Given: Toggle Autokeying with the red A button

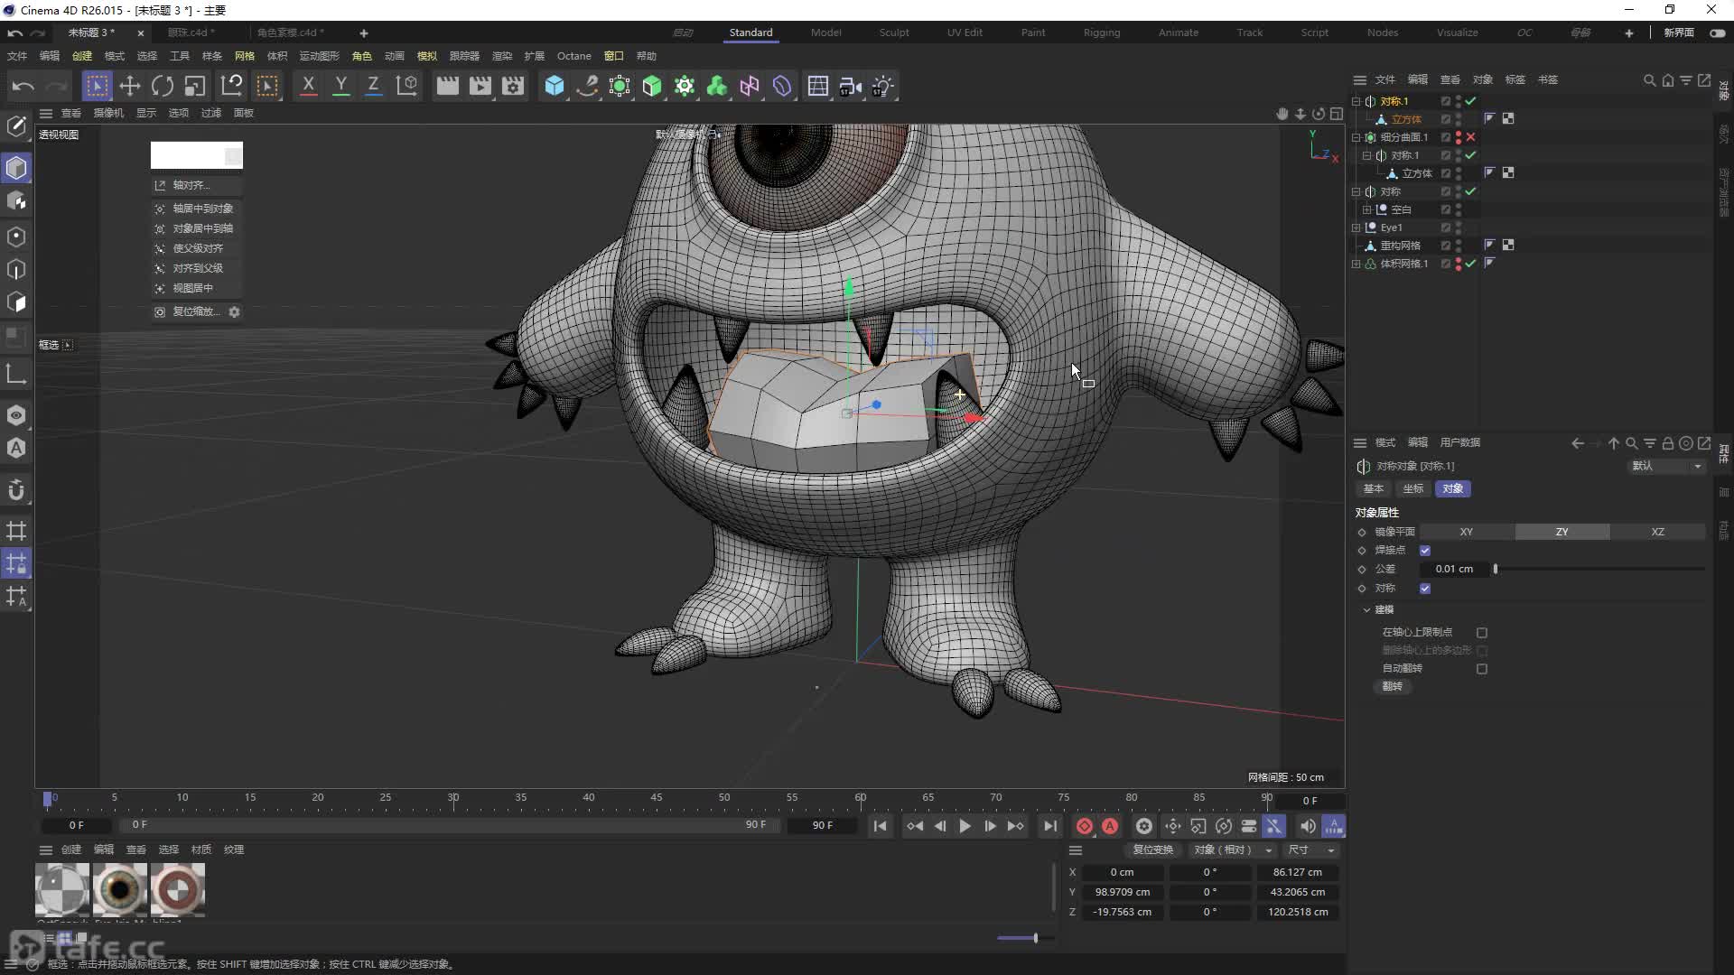Looking at the screenshot, I should (1110, 826).
